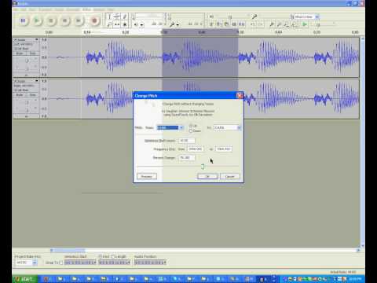Select the Envelope tool
This screenshot has width=377, height=283.
117,17
